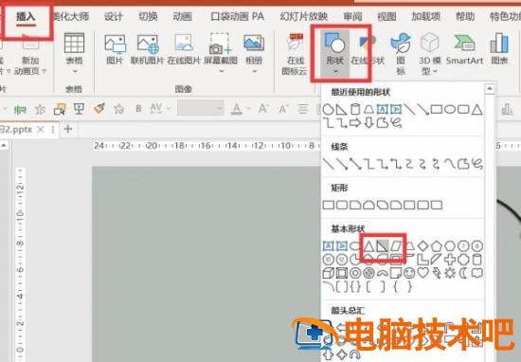Increase font size with the larger A
This screenshot has width=521, height=362.
coord(263,108)
